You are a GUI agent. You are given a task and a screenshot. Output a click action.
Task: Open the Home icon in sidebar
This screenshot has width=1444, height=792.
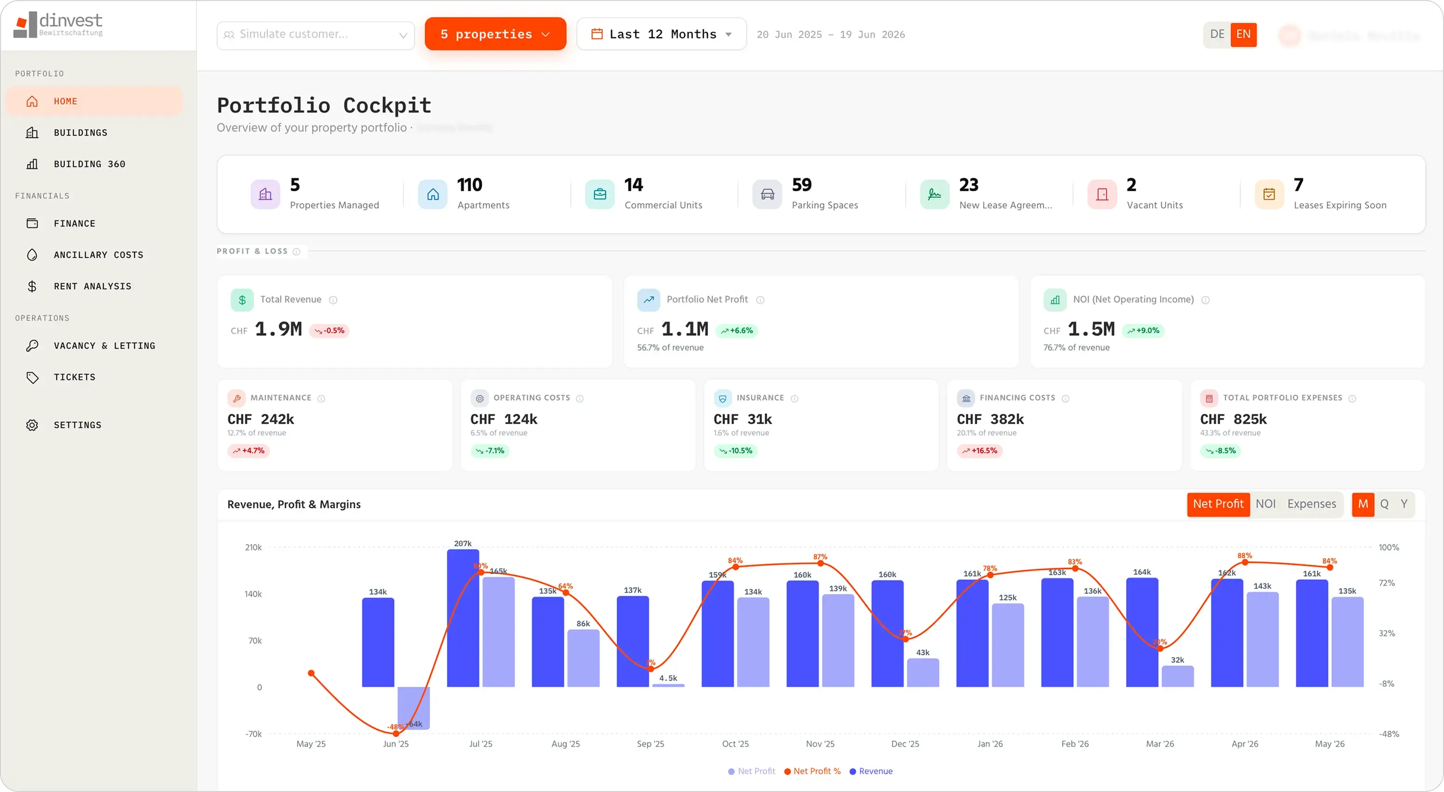tap(32, 101)
